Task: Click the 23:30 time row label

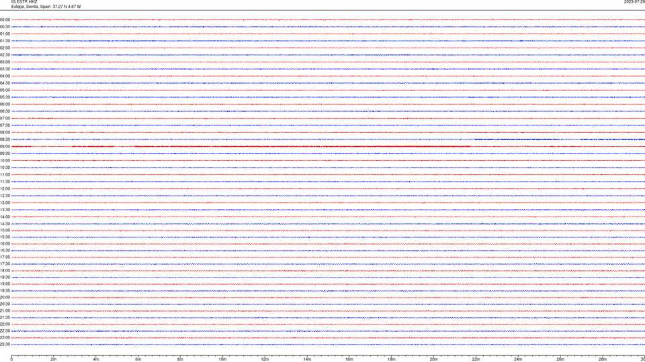Action: (x=5, y=345)
